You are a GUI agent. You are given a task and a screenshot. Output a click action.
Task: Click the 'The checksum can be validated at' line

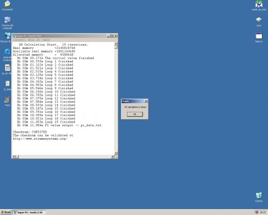tap(43, 135)
